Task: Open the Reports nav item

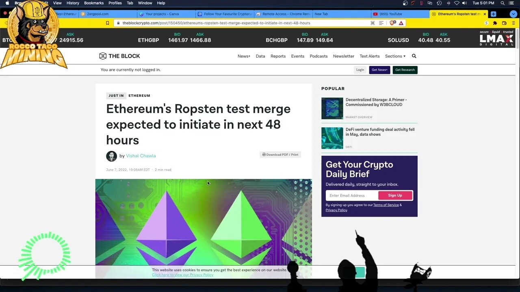Action: point(278,56)
